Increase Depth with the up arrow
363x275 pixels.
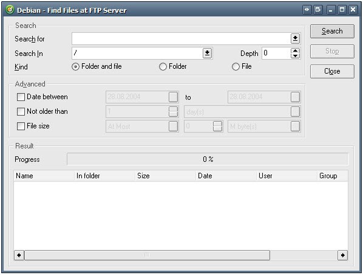tap(295, 51)
